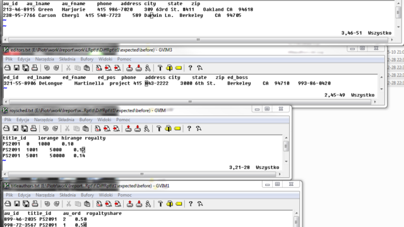Viewport: 404px width, 227px height.
Task: Click Save All icon in editors.txt window
Action: click(25, 68)
